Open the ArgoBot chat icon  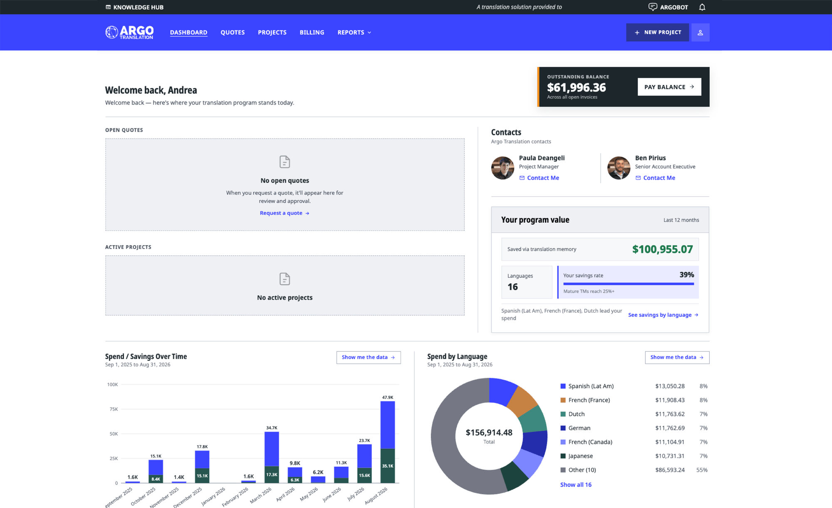[x=653, y=7]
